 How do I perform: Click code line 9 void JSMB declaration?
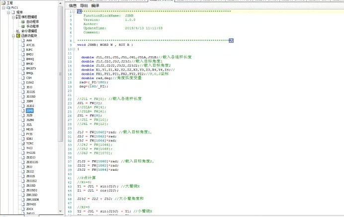(105, 45)
